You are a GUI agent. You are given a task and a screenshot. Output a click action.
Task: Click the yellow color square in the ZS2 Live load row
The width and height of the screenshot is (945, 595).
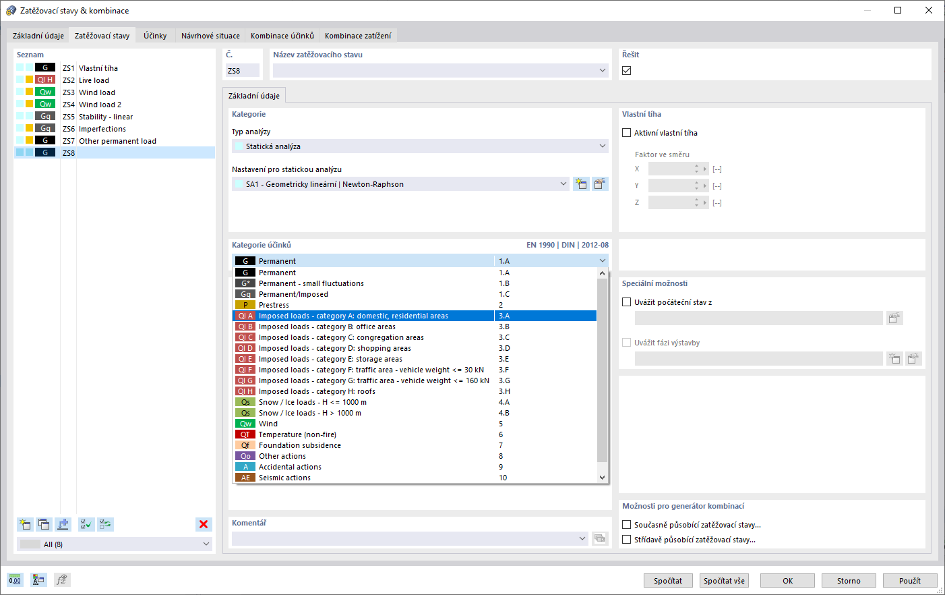coord(29,80)
